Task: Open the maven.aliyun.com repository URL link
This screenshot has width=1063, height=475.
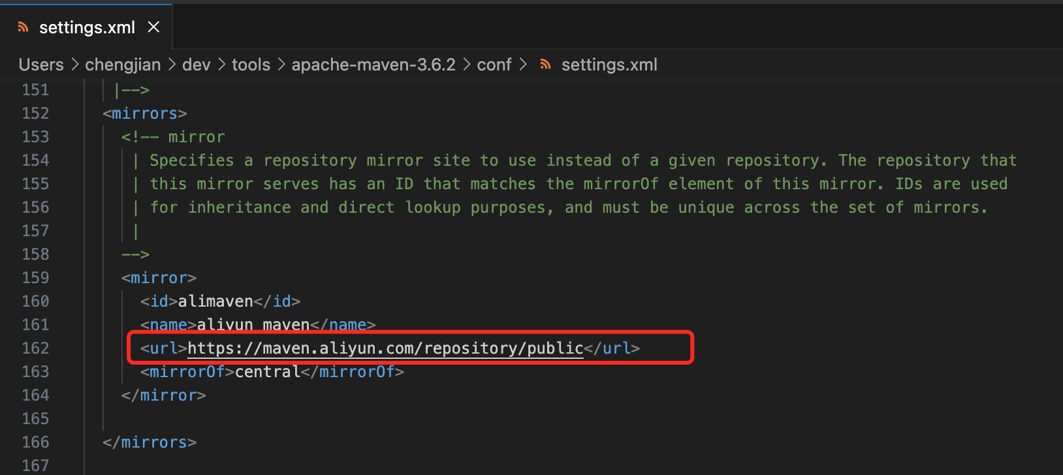Action: (385, 348)
